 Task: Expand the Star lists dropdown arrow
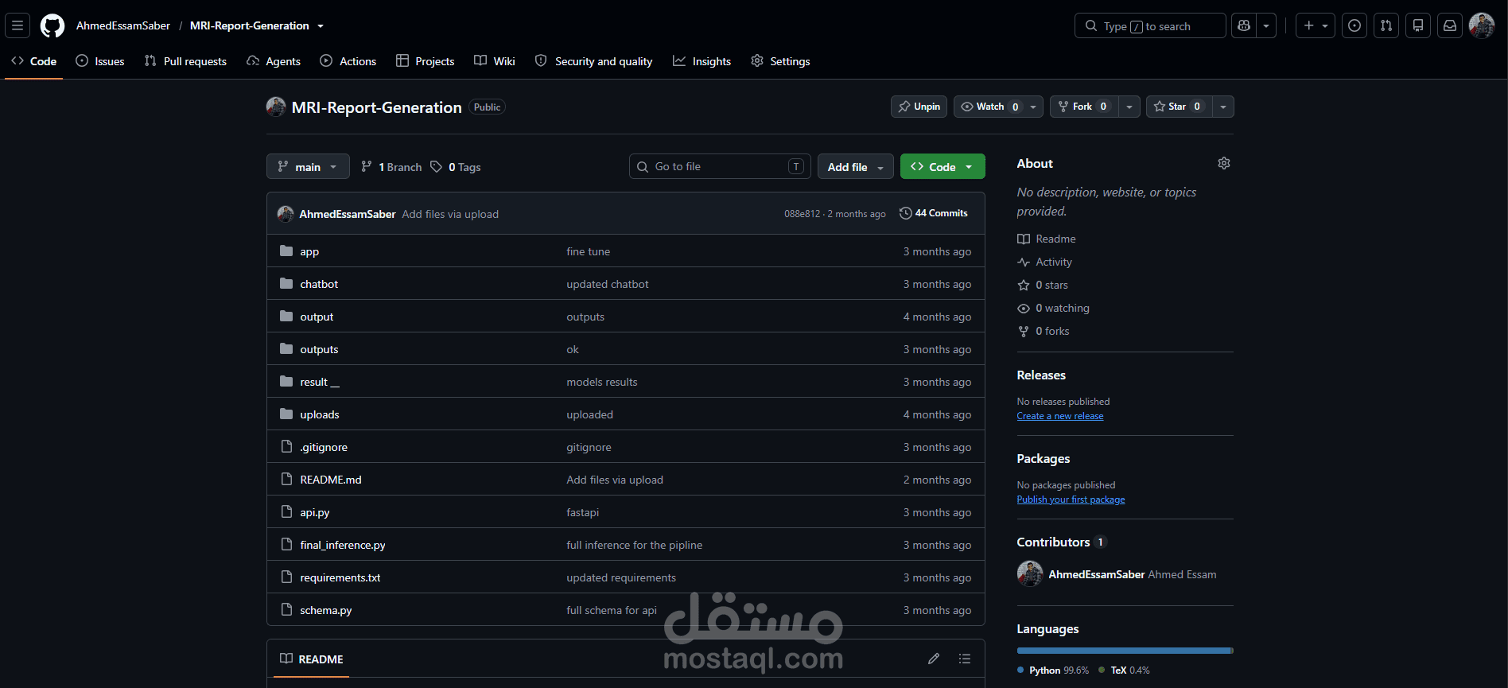click(1223, 107)
